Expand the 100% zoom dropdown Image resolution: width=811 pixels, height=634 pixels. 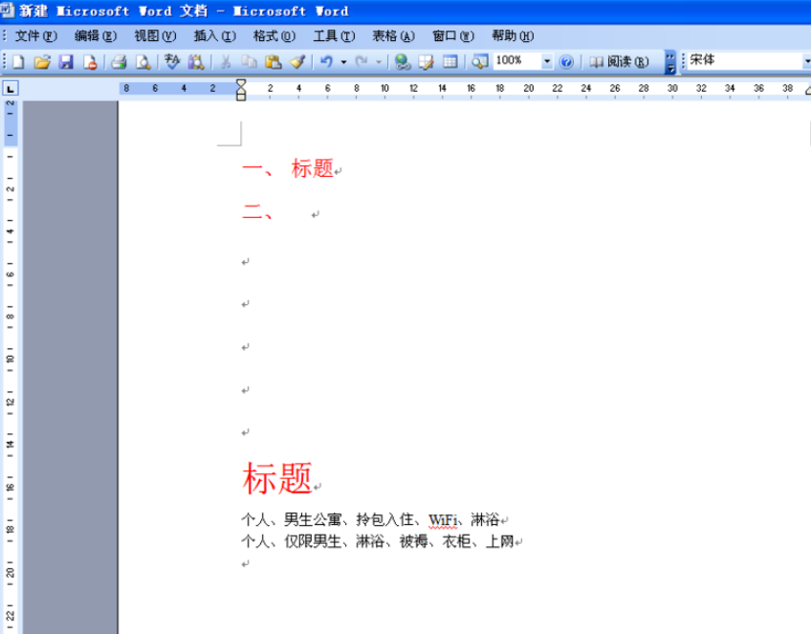click(x=547, y=61)
